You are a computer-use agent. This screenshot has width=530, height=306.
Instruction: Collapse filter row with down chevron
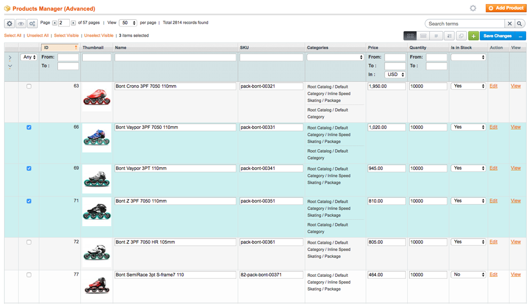(10, 66)
